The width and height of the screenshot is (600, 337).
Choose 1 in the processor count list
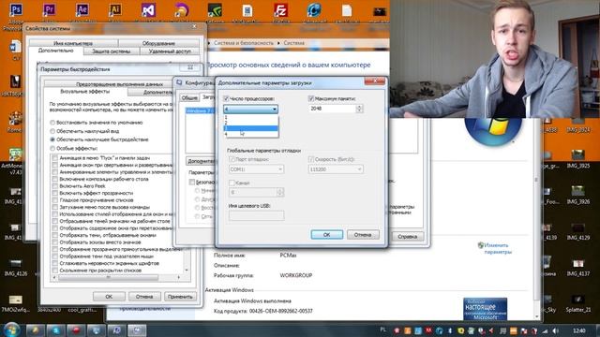(250, 118)
